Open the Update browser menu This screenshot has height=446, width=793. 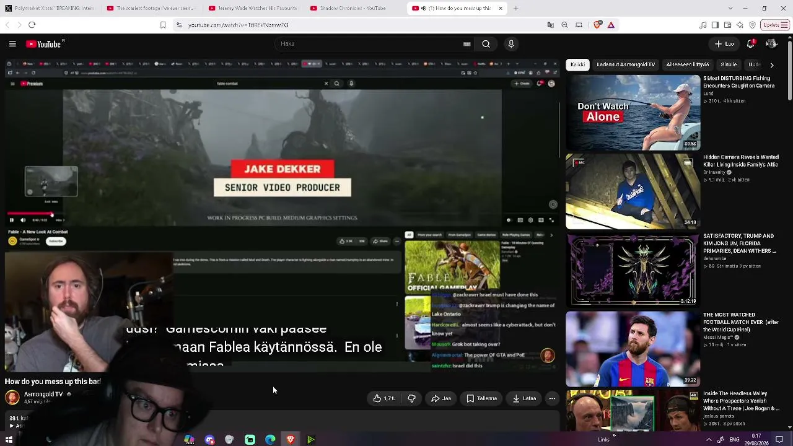point(775,25)
